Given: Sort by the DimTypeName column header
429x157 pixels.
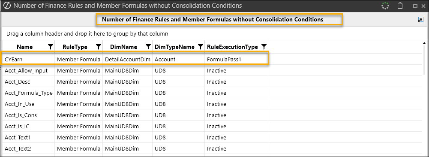Looking at the screenshot, I should point(174,47).
